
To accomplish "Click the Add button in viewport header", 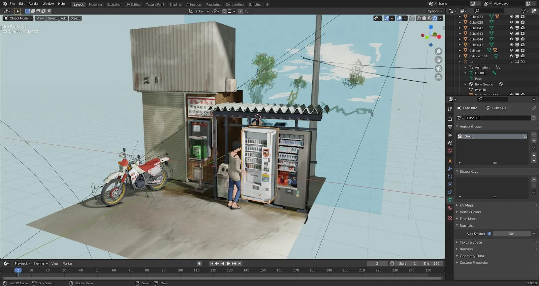I will pyautogui.click(x=64, y=18).
